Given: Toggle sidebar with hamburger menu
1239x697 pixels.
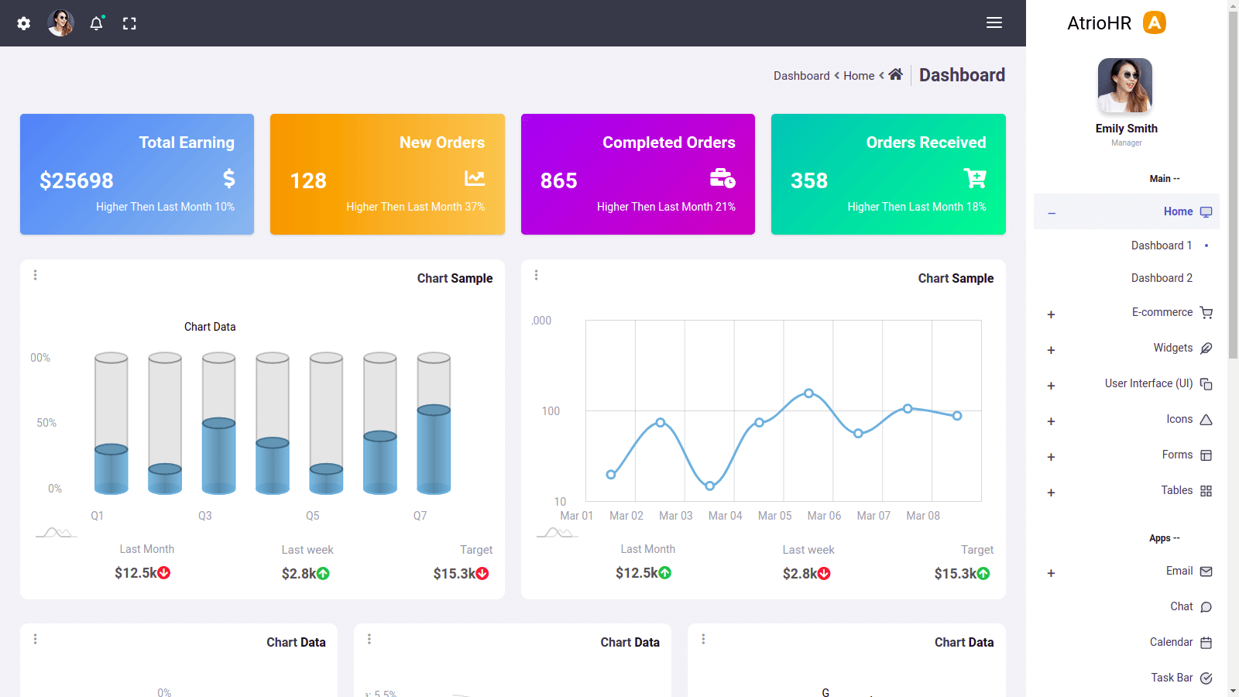Looking at the screenshot, I should [994, 23].
